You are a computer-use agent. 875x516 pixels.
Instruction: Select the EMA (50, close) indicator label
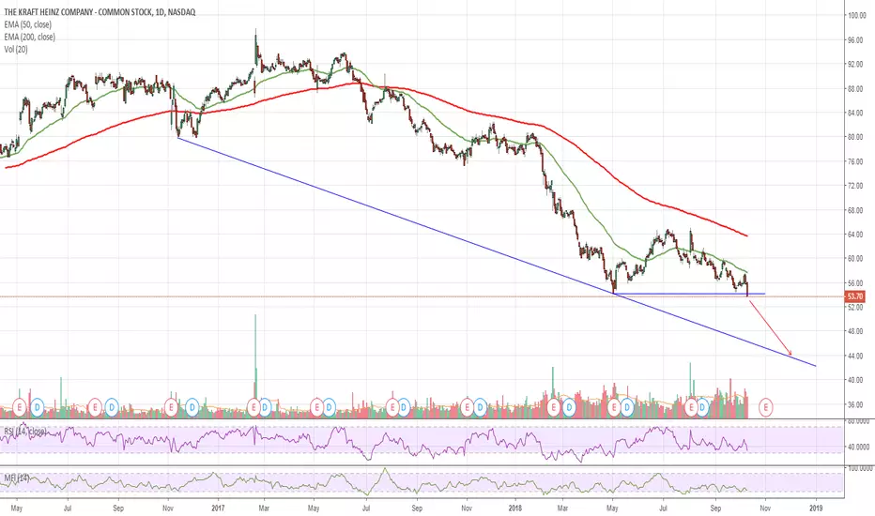click(28, 24)
